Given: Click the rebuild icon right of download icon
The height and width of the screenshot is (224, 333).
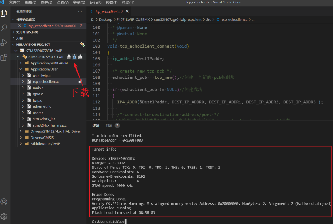Looking at the screenshot, I should [80, 57].
